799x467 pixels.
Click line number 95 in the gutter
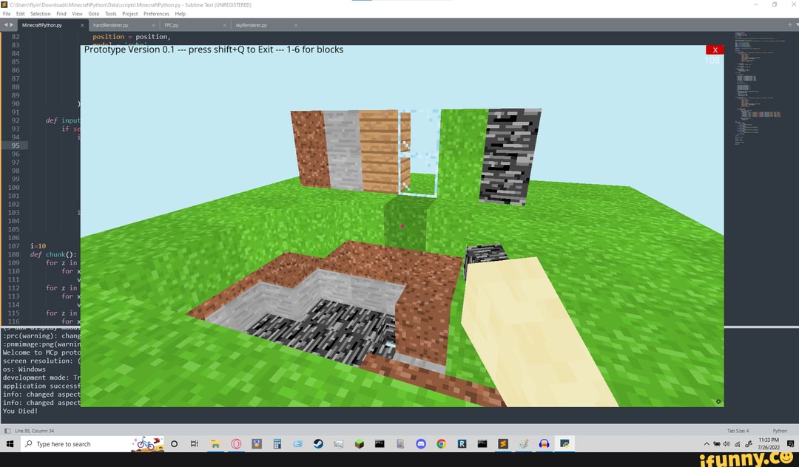16,146
